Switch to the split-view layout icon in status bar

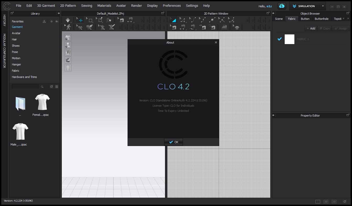click(318, 202)
